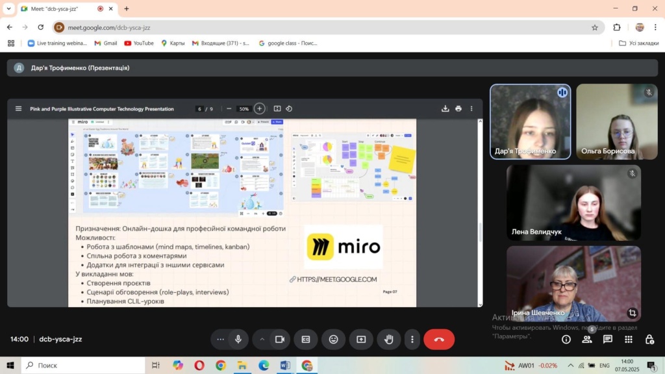Bookmark this page with star icon
665x374 pixels.
pyautogui.click(x=595, y=27)
